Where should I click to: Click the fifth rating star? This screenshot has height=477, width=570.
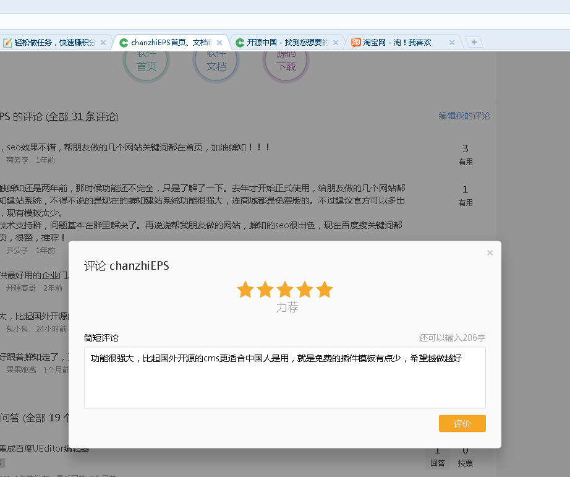(x=325, y=290)
